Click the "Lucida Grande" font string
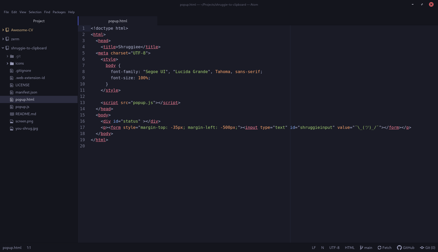 pos(192,72)
